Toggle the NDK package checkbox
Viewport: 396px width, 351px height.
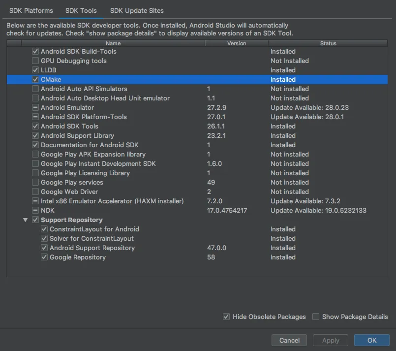(35, 211)
